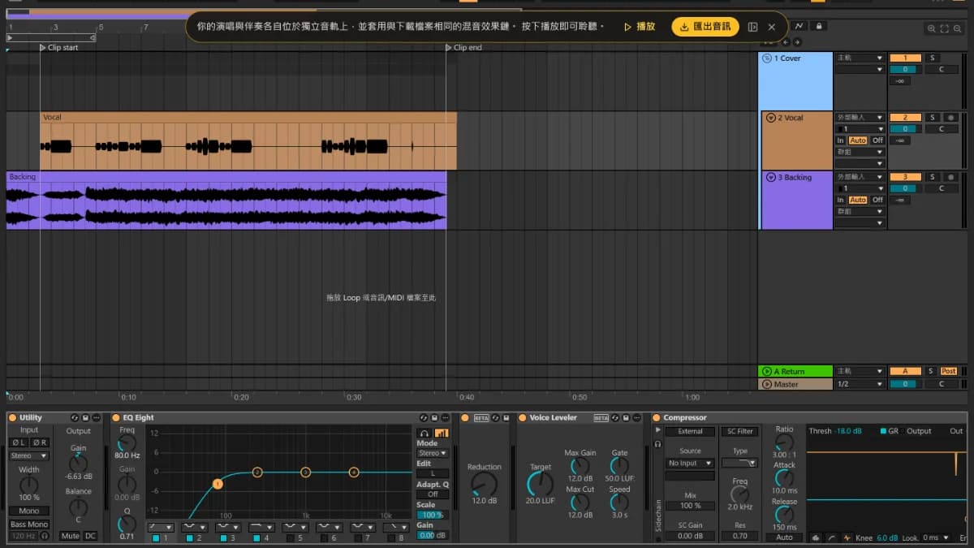This screenshot has width=974, height=548.
Task: Save the EQ Eight preset disk icon
Action: click(433, 418)
